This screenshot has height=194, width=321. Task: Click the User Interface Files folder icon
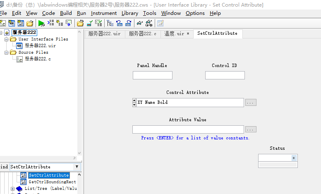click(x=13, y=39)
